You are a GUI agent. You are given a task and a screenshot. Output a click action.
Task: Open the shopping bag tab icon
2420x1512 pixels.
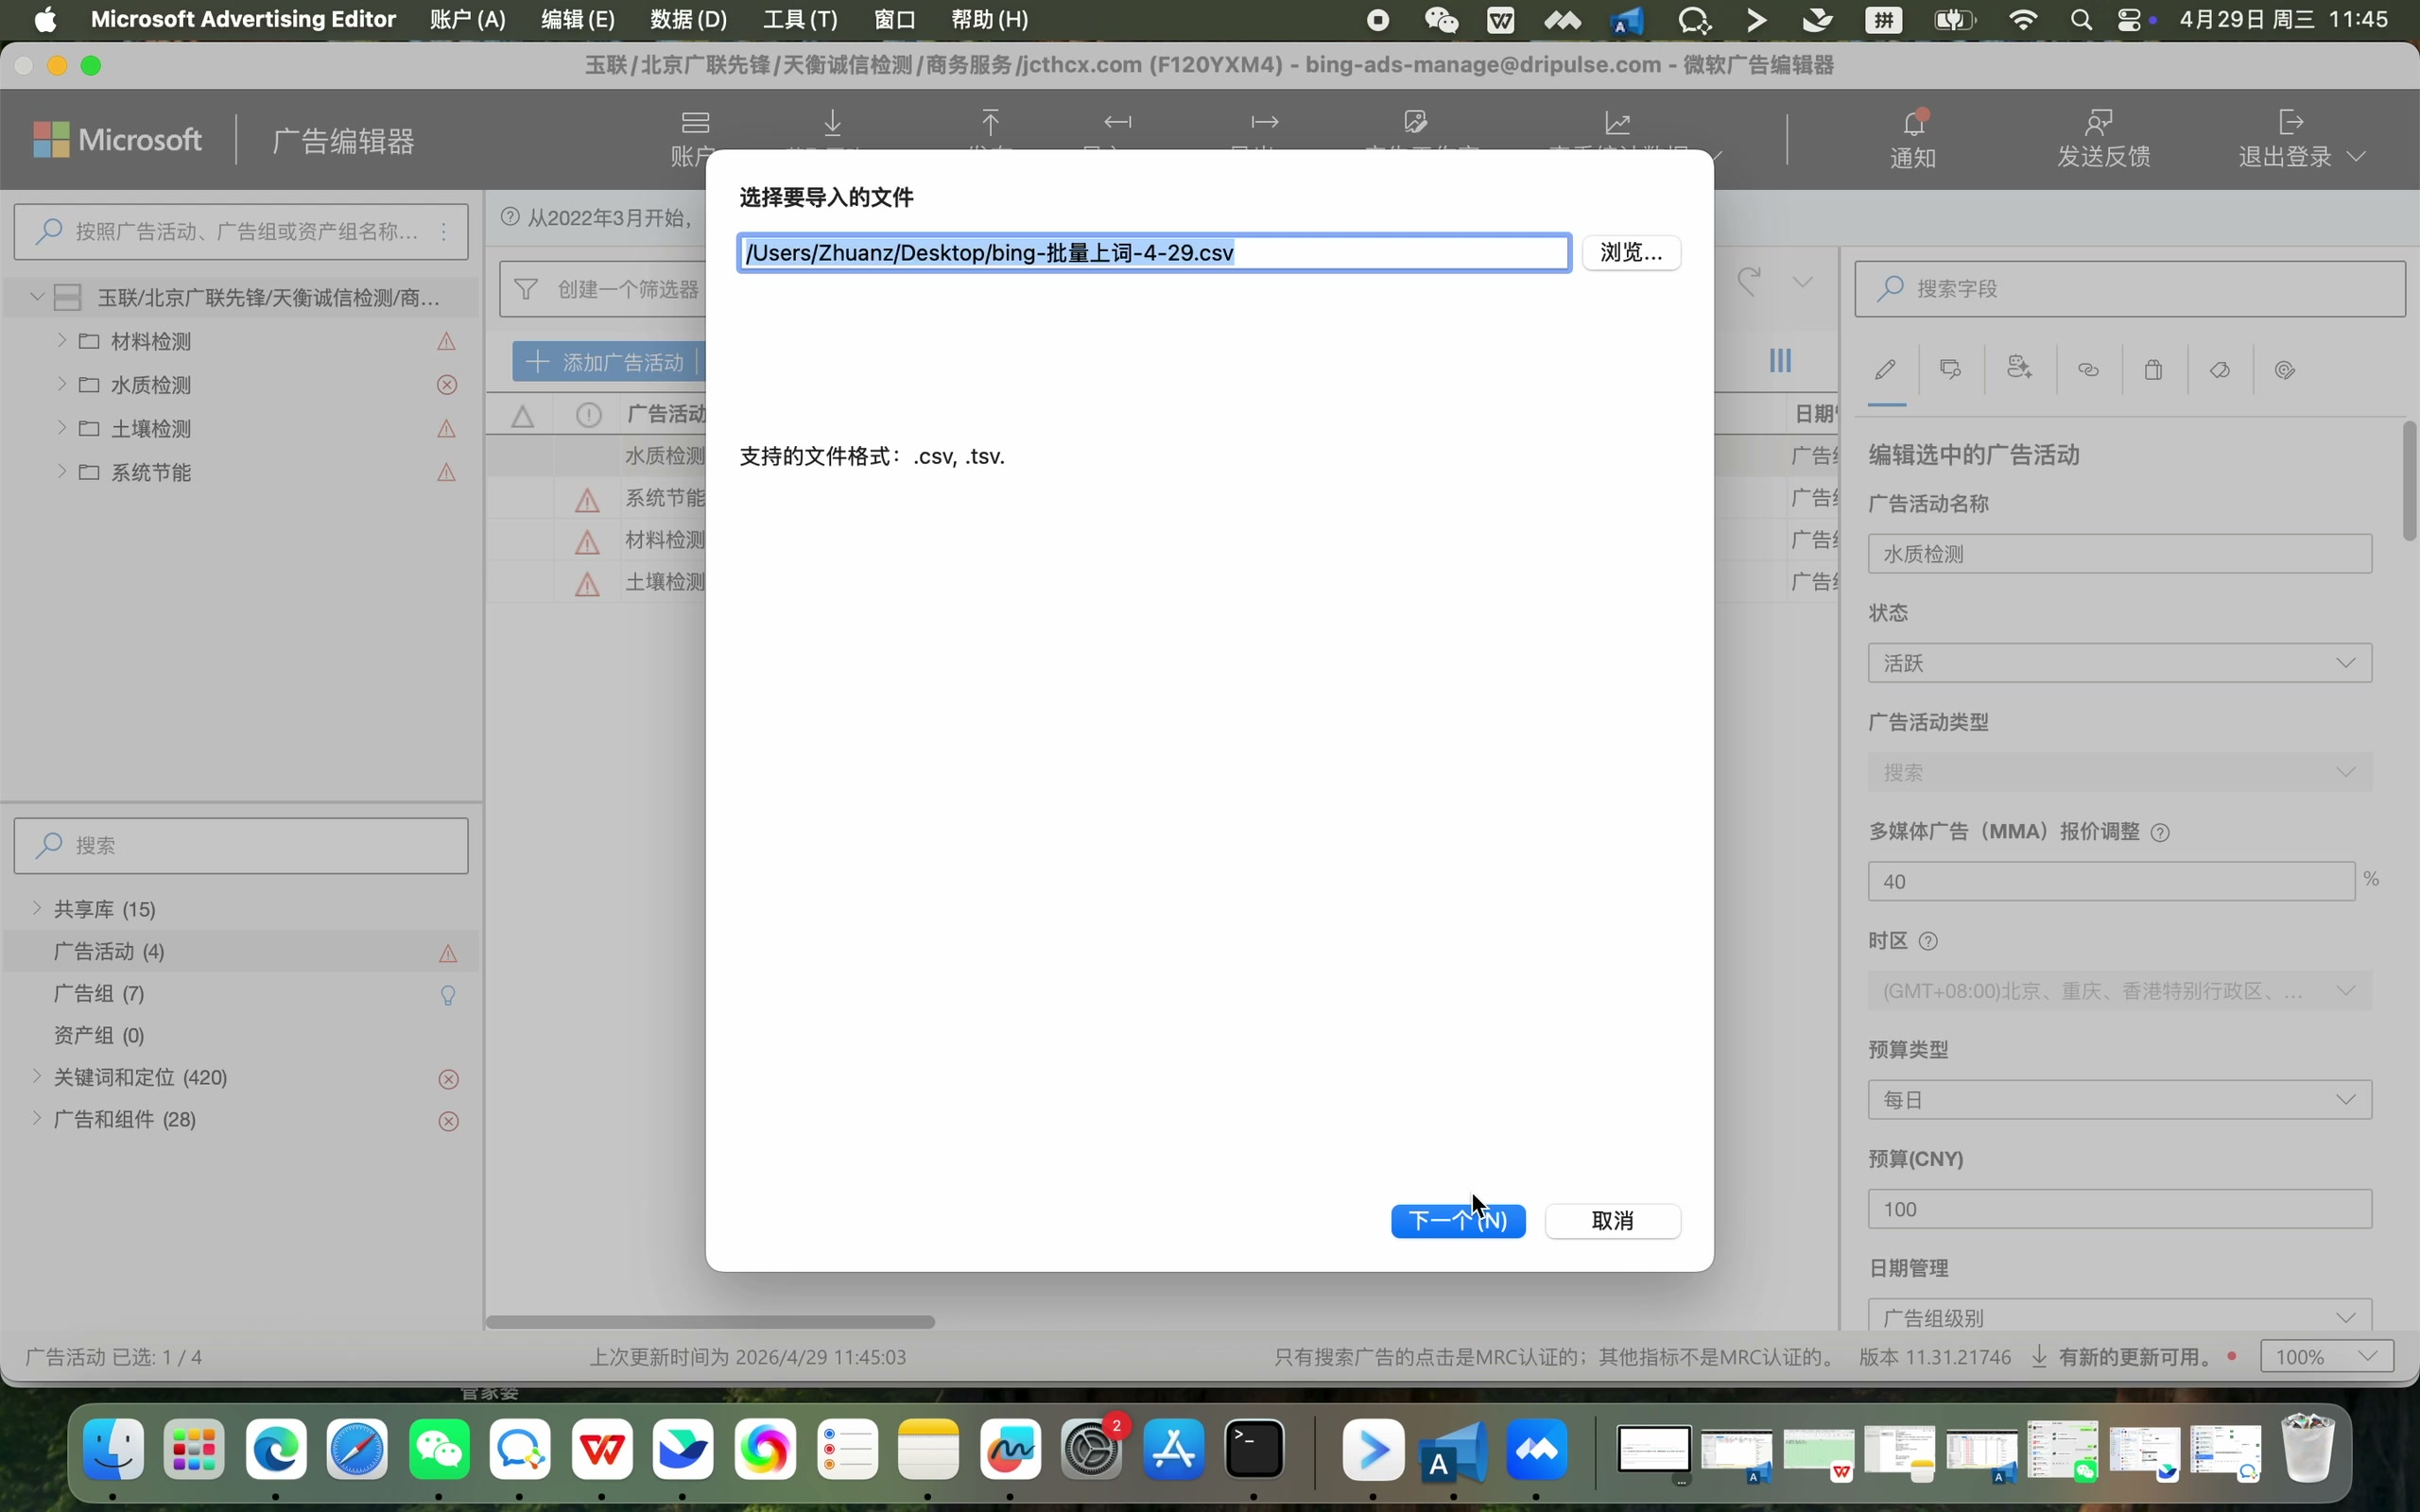point(2153,370)
